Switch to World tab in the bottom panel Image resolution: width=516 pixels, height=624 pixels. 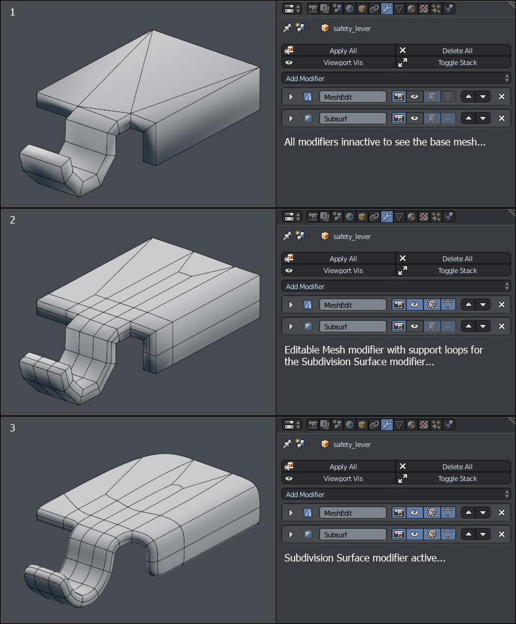tap(350, 425)
